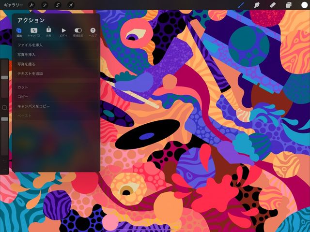310x232 pixels.
Task: Click the brush size slider handle
Action: click(4, 77)
